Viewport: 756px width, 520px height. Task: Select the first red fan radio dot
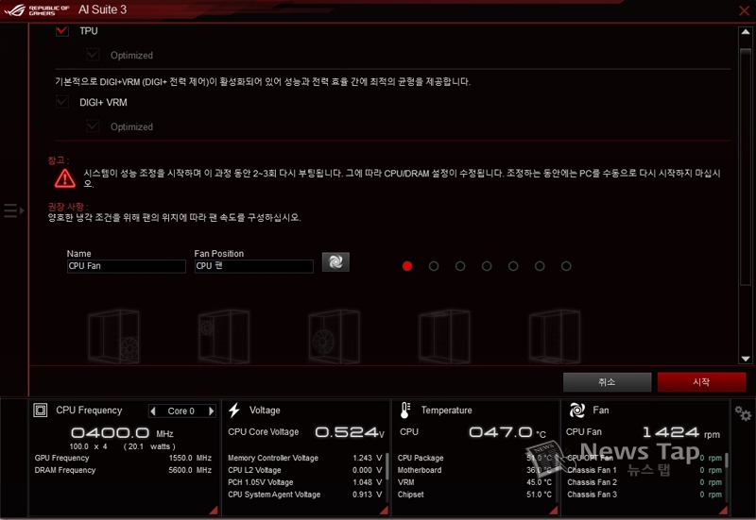pos(407,266)
